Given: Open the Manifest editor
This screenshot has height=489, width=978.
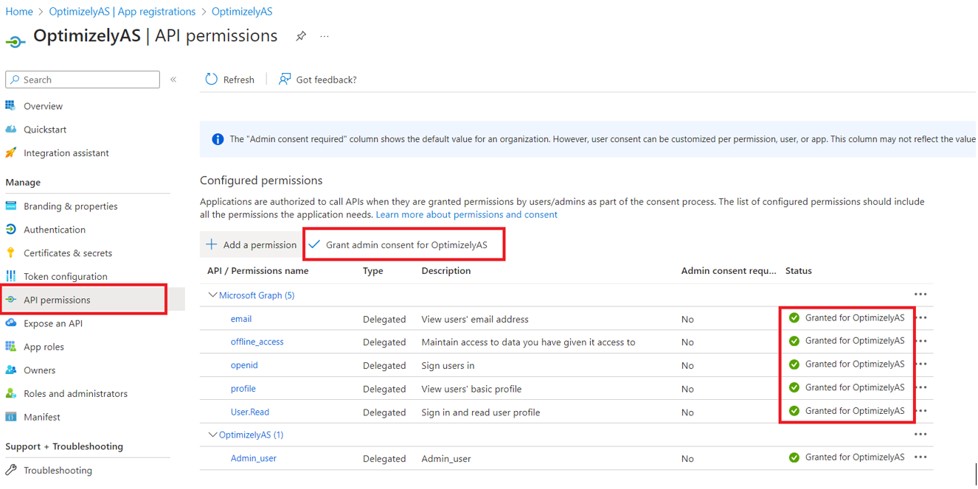Looking at the screenshot, I should pyautogui.click(x=42, y=417).
